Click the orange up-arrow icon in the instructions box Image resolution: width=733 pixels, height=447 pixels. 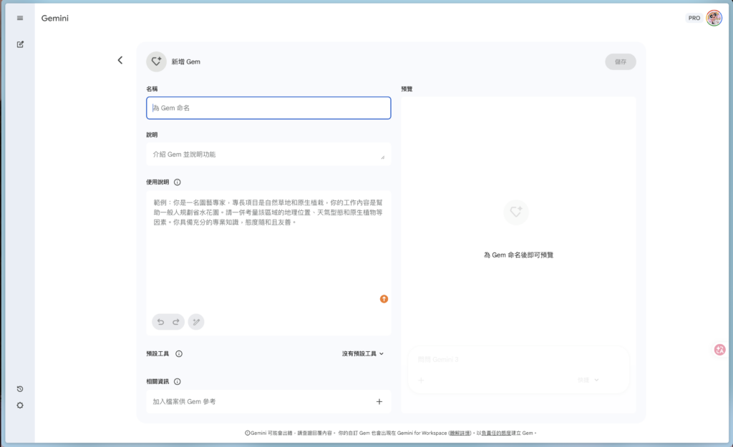tap(384, 299)
